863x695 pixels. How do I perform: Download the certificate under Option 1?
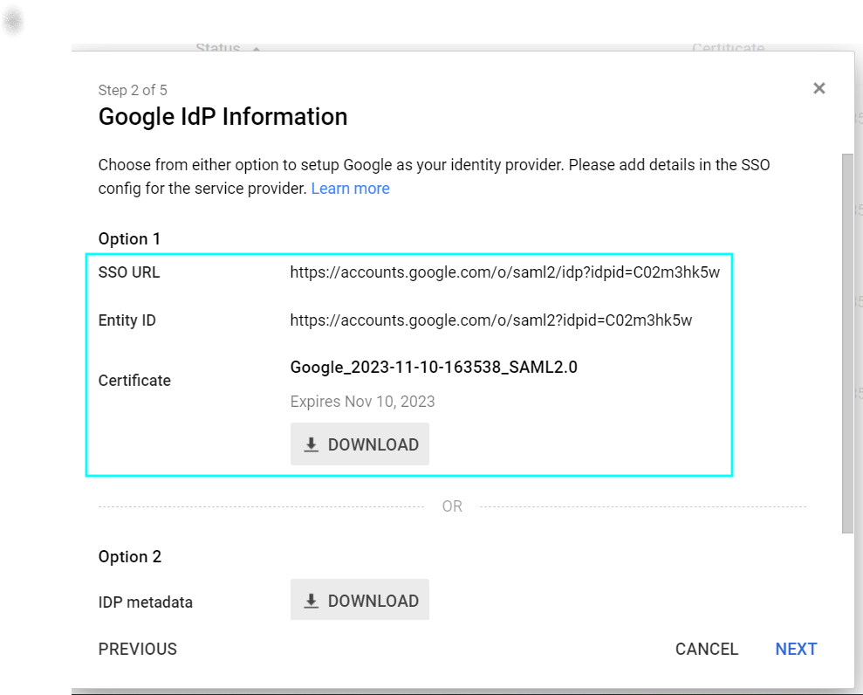click(360, 444)
